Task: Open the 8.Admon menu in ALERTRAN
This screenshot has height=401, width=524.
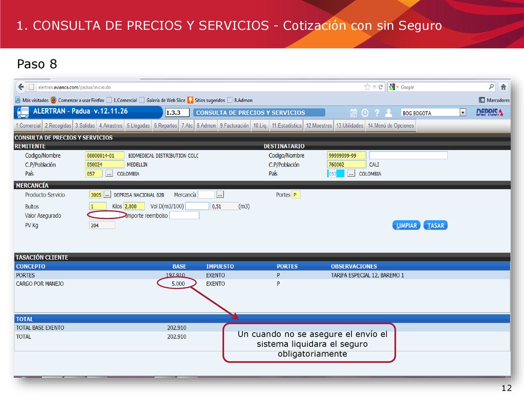Action: (x=206, y=125)
